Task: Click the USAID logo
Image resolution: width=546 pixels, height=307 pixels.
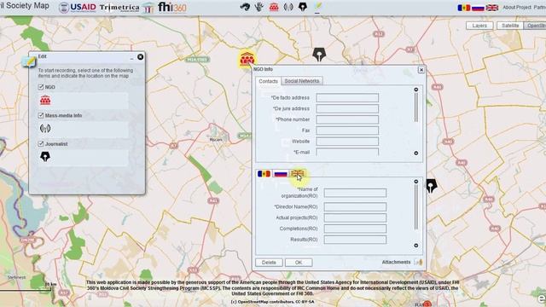Action: point(78,8)
